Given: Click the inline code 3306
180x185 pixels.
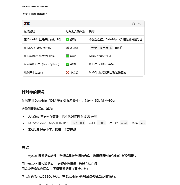Looking at the screenshot, I should click(101, 123).
